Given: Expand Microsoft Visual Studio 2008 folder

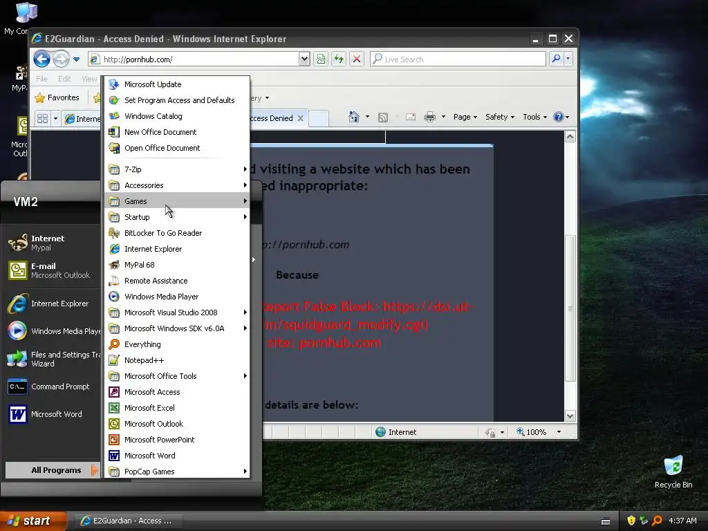Looking at the screenshot, I should point(177,313).
